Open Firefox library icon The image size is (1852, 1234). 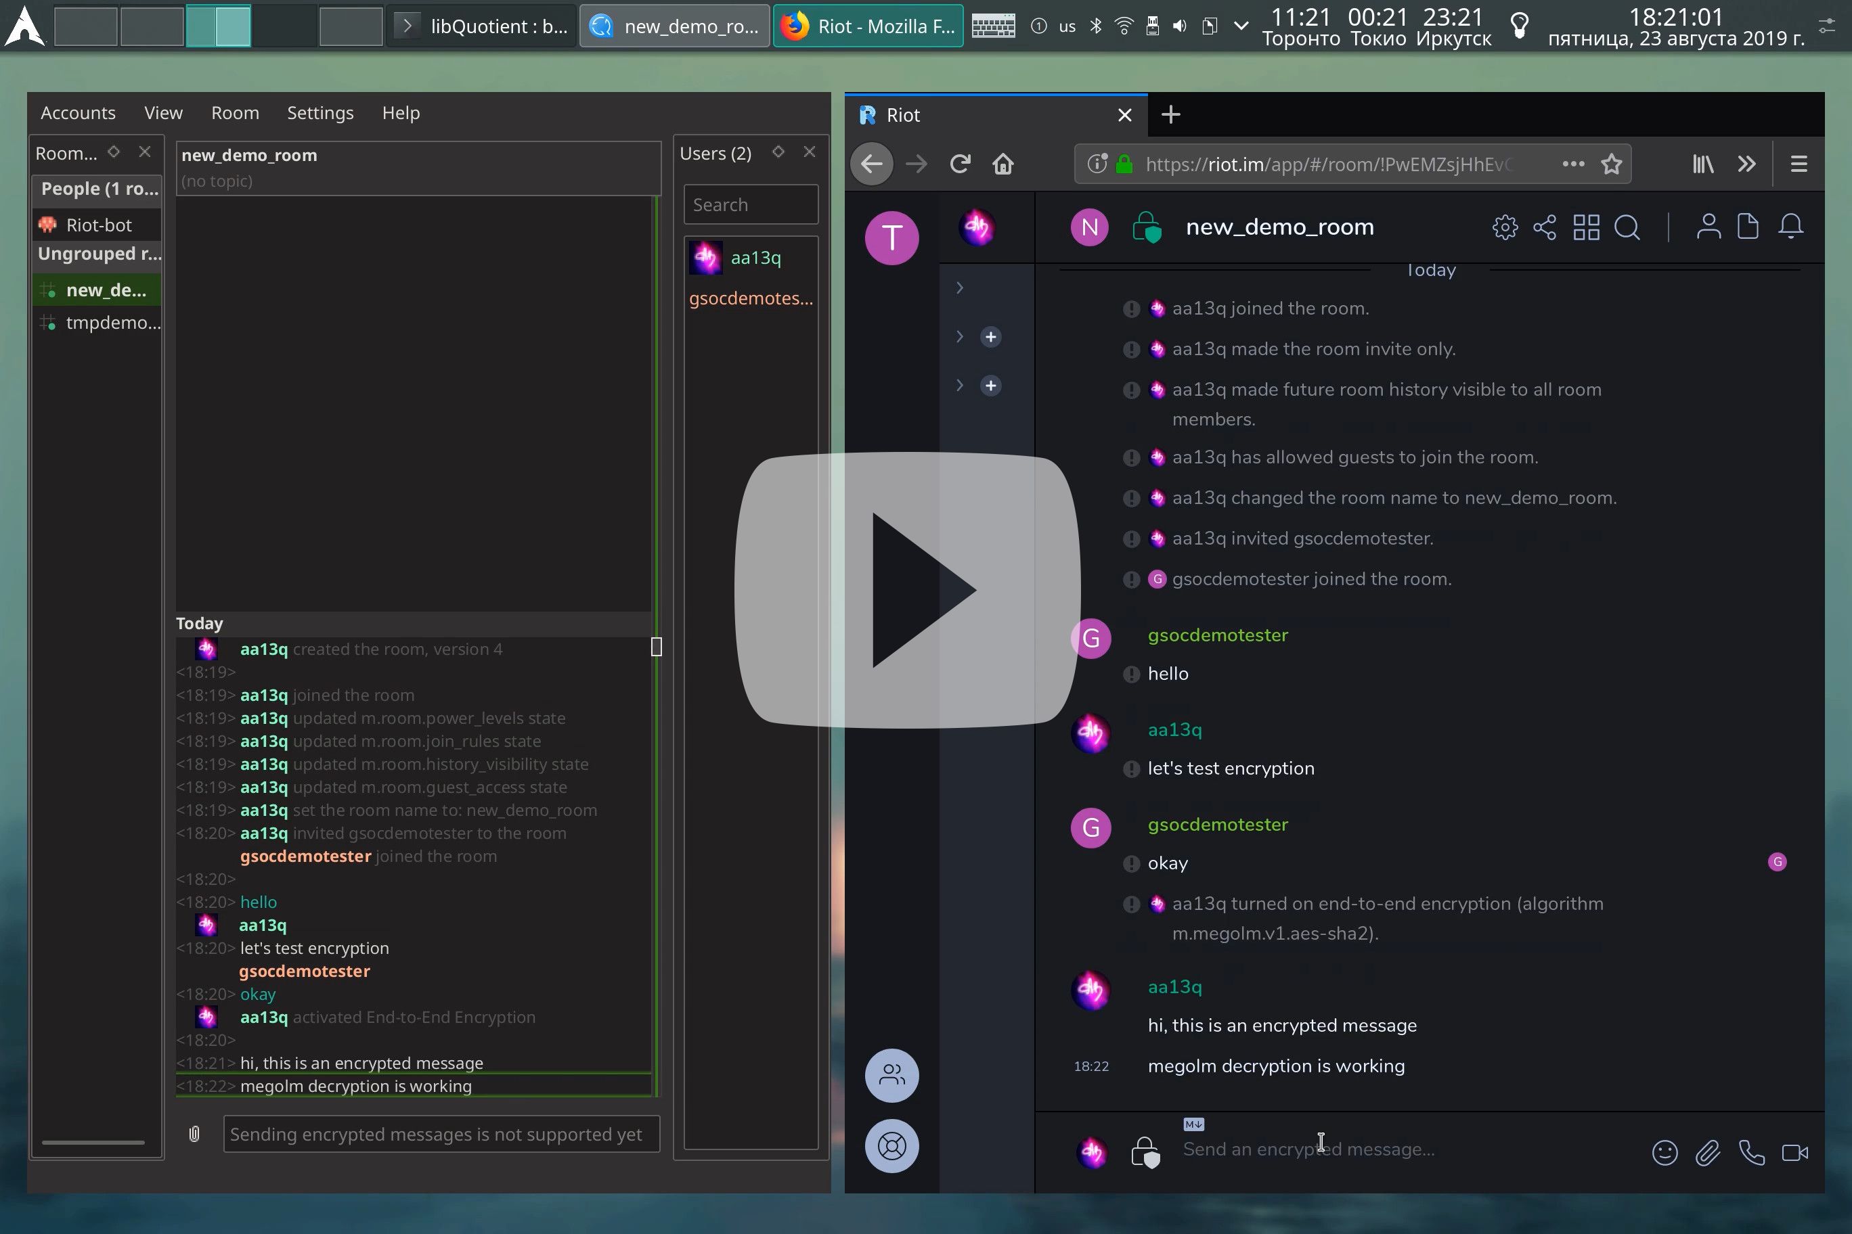coord(1702,164)
